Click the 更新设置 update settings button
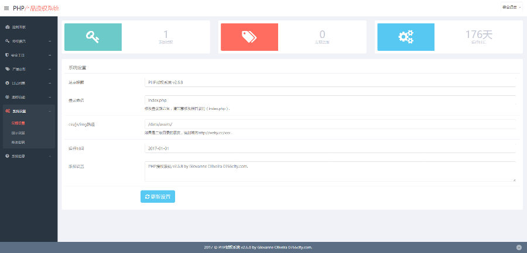 [x=158, y=197]
